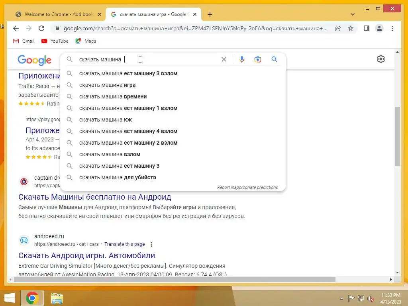Click inside the Google search text field
Image resolution: width=408 pixels, height=306 pixels.
(x=148, y=59)
